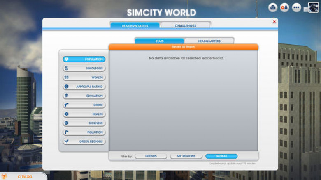The height and width of the screenshot is (180, 321).
Task: Open the more options ellipsis icon
Action: [296, 7]
